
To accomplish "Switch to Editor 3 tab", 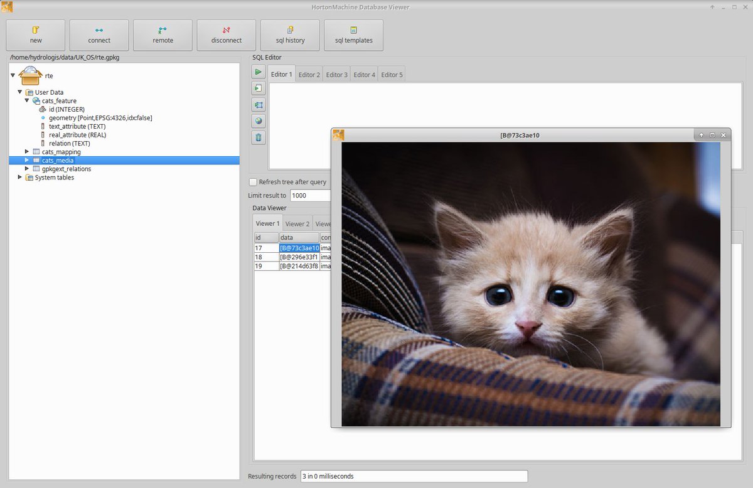I will coord(336,75).
